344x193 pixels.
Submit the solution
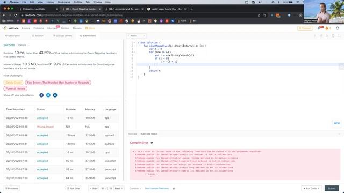click(x=332, y=188)
